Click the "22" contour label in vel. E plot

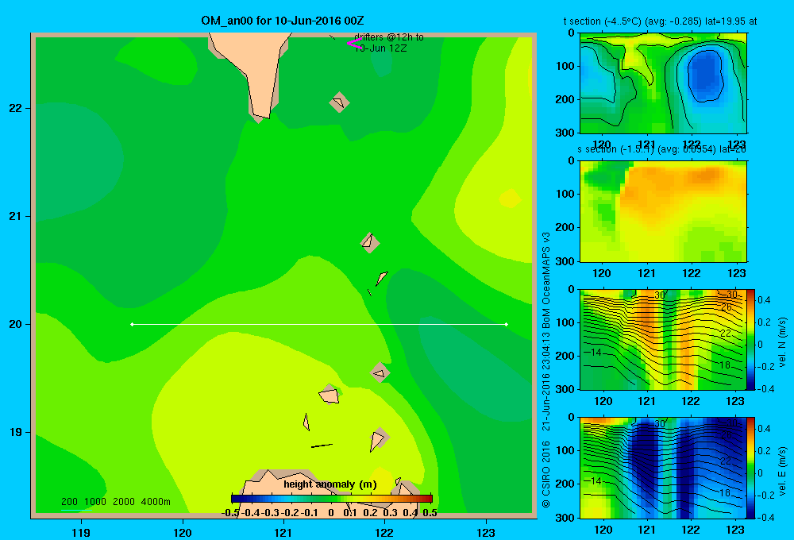pos(726,461)
